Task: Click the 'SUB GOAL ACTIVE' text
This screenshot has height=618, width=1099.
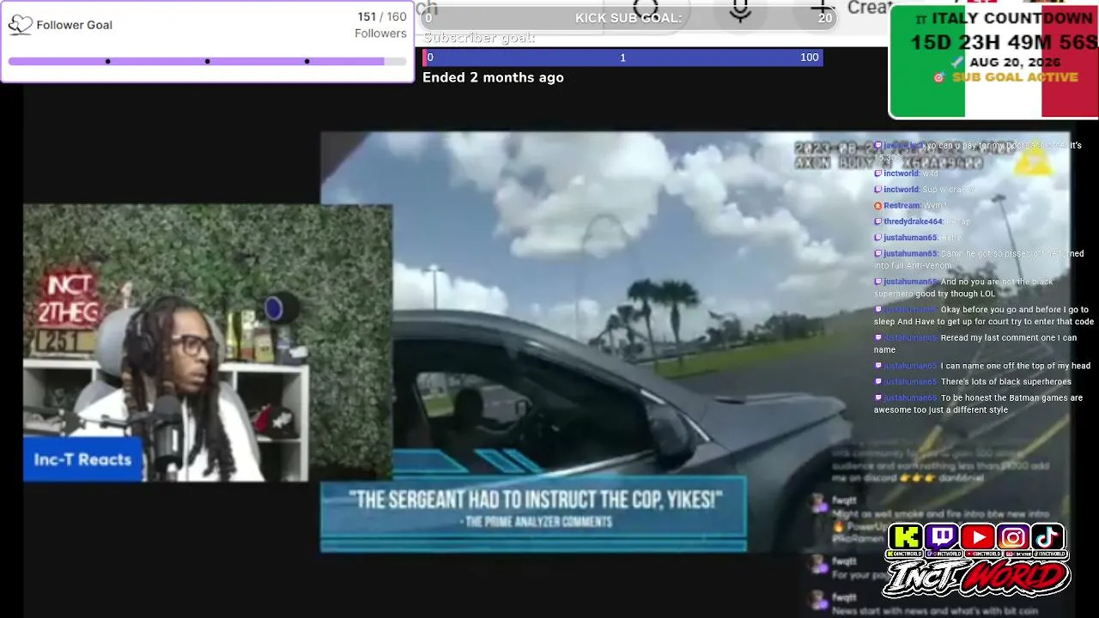Action: coord(1015,77)
